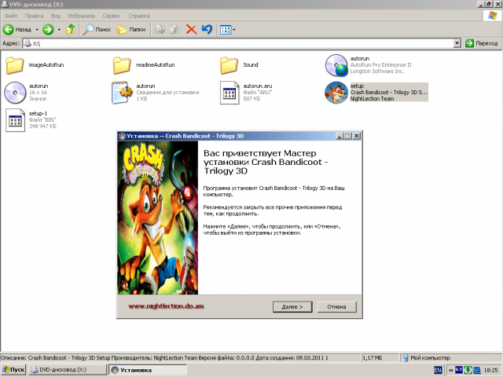Expand hidden tray icons chevron
Image resolution: width=503 pixels, height=377 pixels.
pyautogui.click(x=450, y=370)
